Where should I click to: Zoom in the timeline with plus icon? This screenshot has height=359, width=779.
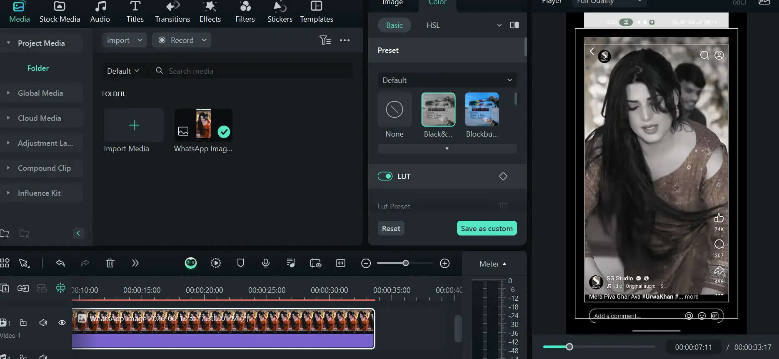[445, 263]
